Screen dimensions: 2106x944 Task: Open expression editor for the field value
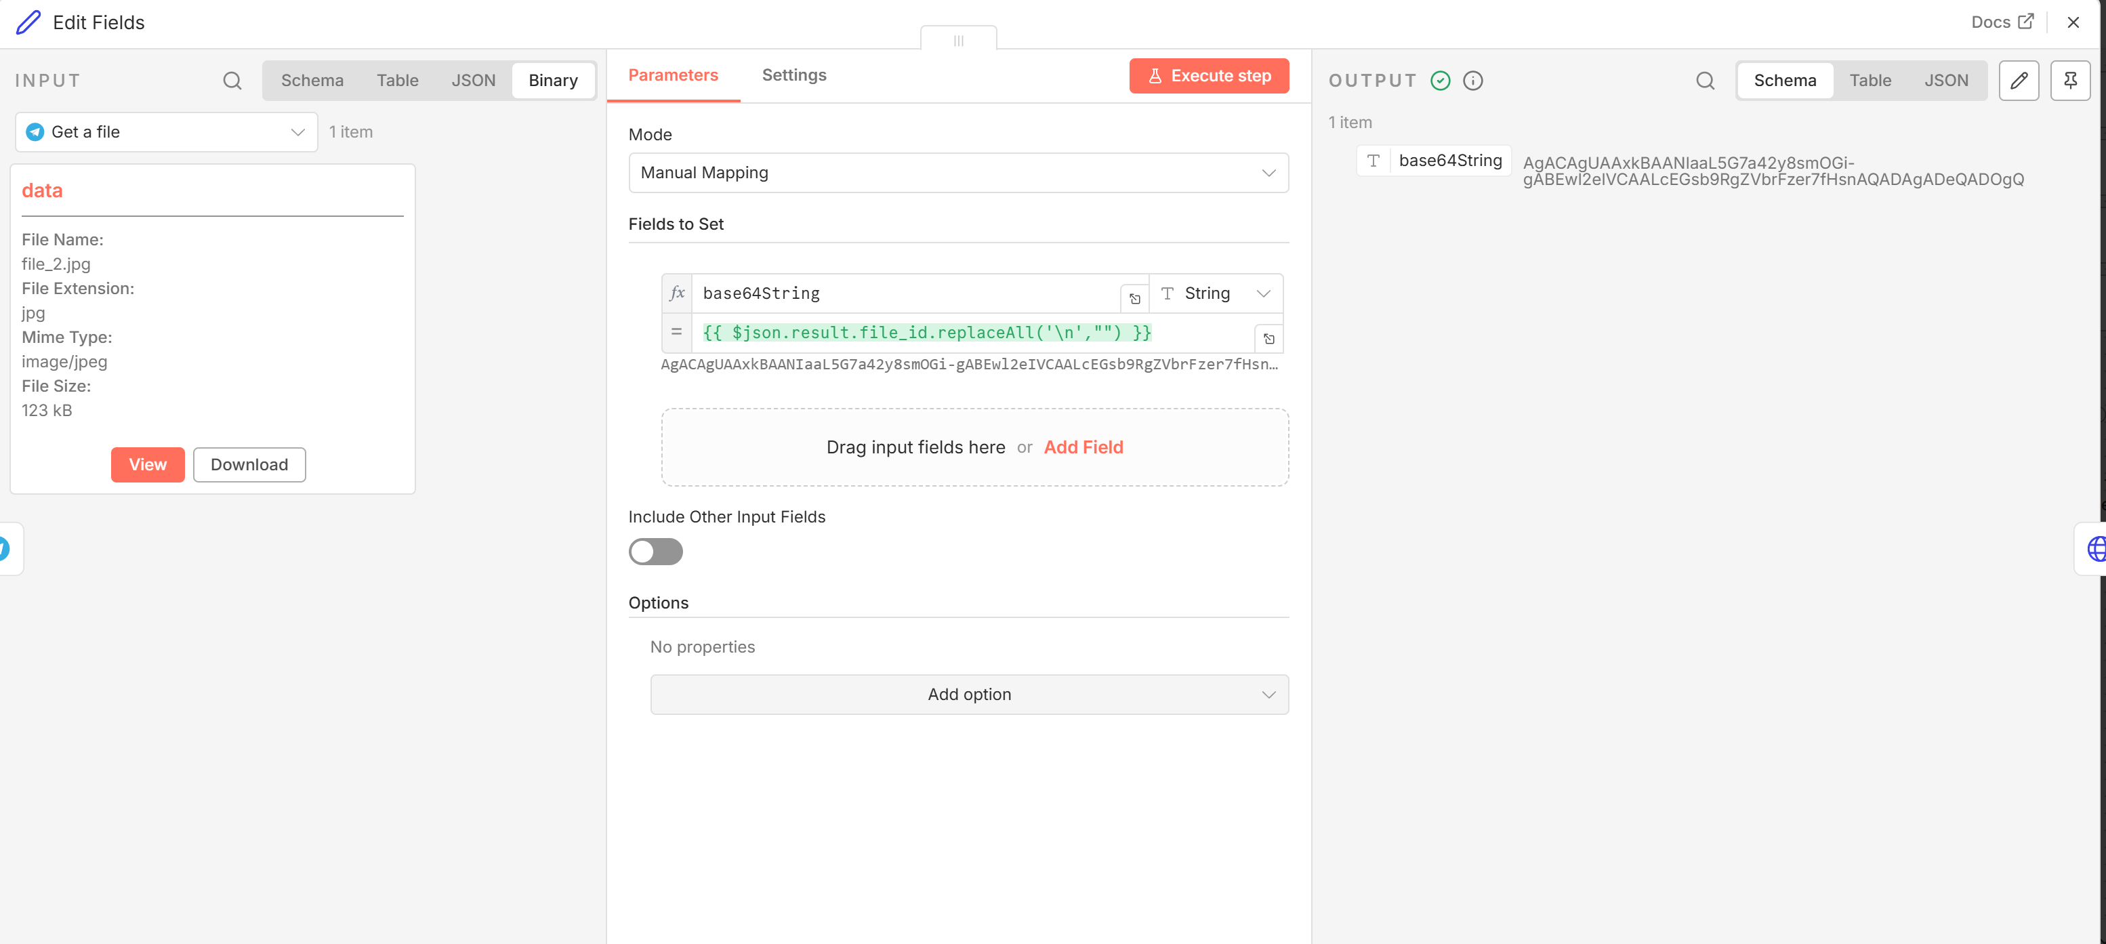tap(1268, 338)
